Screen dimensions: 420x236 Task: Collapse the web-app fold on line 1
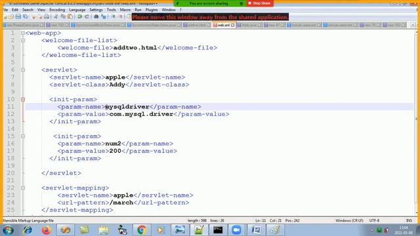tap(23, 33)
